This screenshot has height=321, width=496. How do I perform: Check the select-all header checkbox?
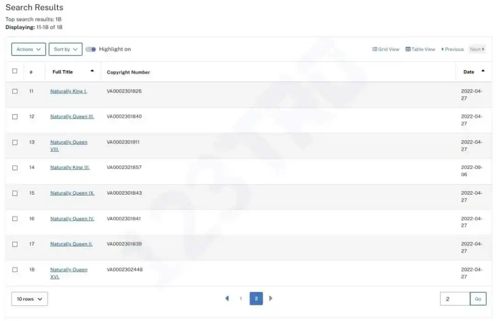(15, 71)
